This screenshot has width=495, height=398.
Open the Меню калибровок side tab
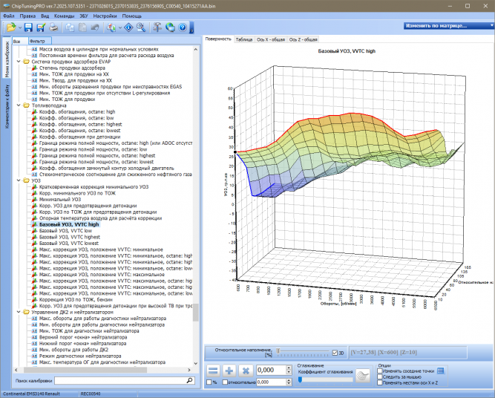(x=7, y=58)
